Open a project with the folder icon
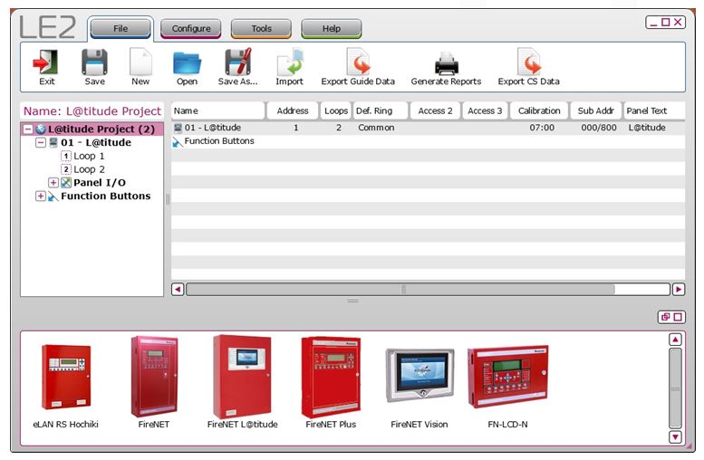704x460 pixels. (x=187, y=62)
